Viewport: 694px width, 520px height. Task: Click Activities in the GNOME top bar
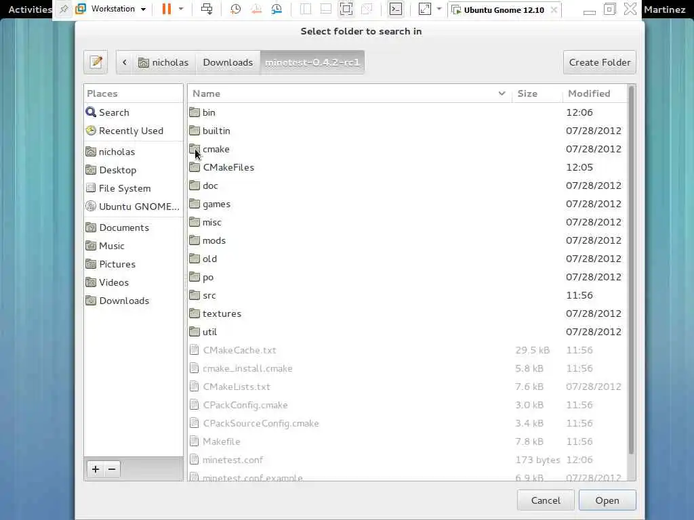[30, 9]
